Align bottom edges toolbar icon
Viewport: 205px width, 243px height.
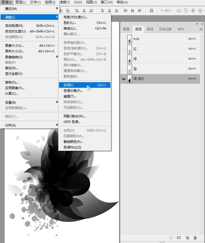click(68, 11)
